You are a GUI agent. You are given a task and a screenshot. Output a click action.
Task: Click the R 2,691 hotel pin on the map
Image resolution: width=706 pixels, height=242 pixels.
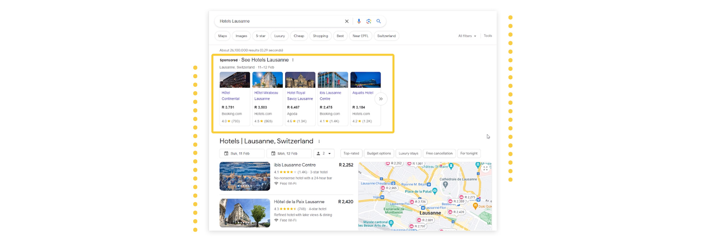tap(425, 220)
